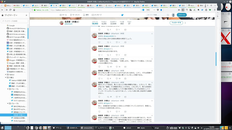View the ツイート count 58,983

pos(95,23)
